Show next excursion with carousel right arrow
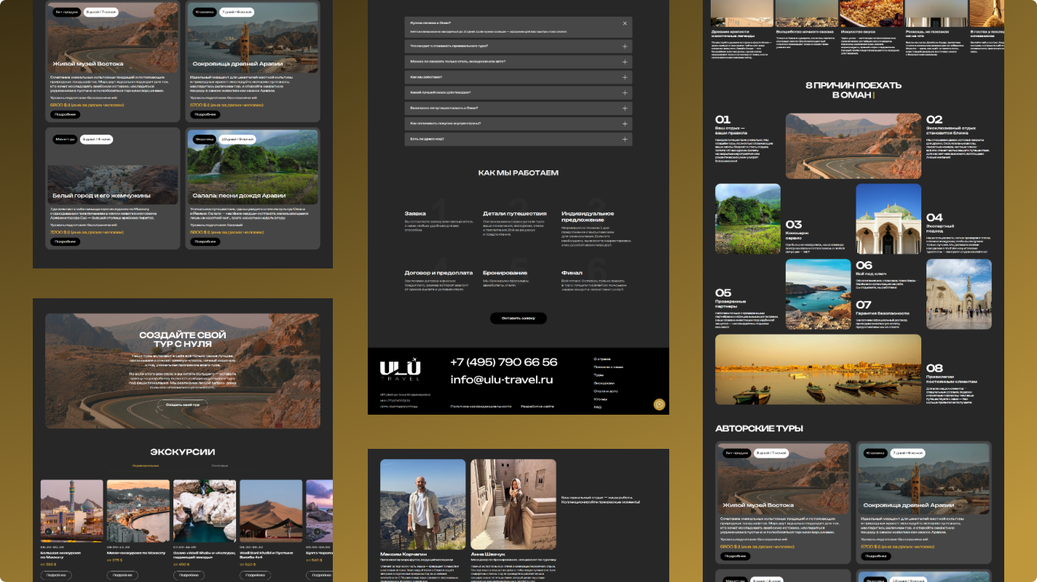The height and width of the screenshot is (582, 1037). [316, 531]
